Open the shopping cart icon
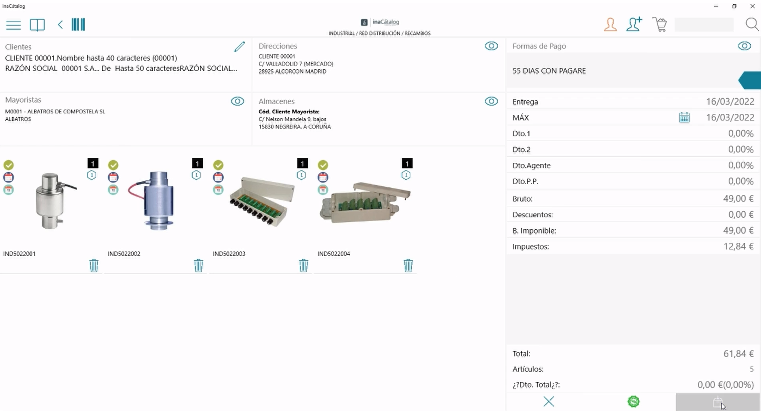The width and height of the screenshot is (761, 411). [660, 25]
